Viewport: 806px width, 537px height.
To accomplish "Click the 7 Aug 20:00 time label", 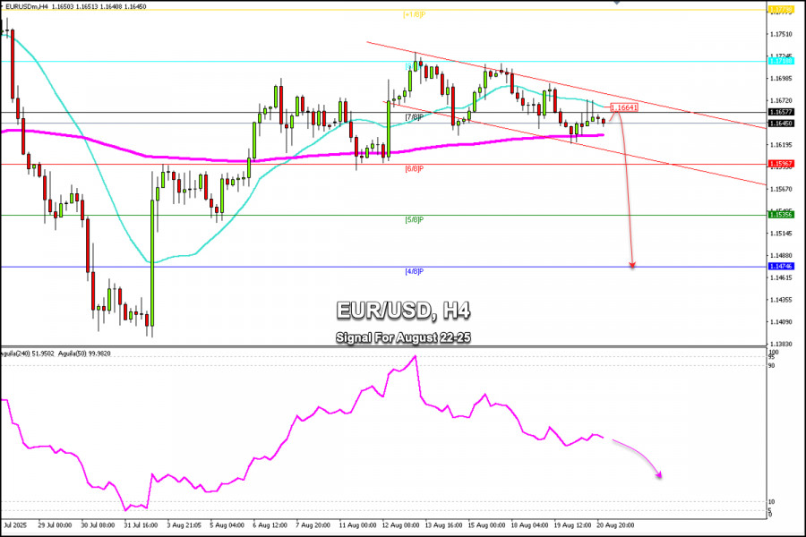I will point(313,525).
